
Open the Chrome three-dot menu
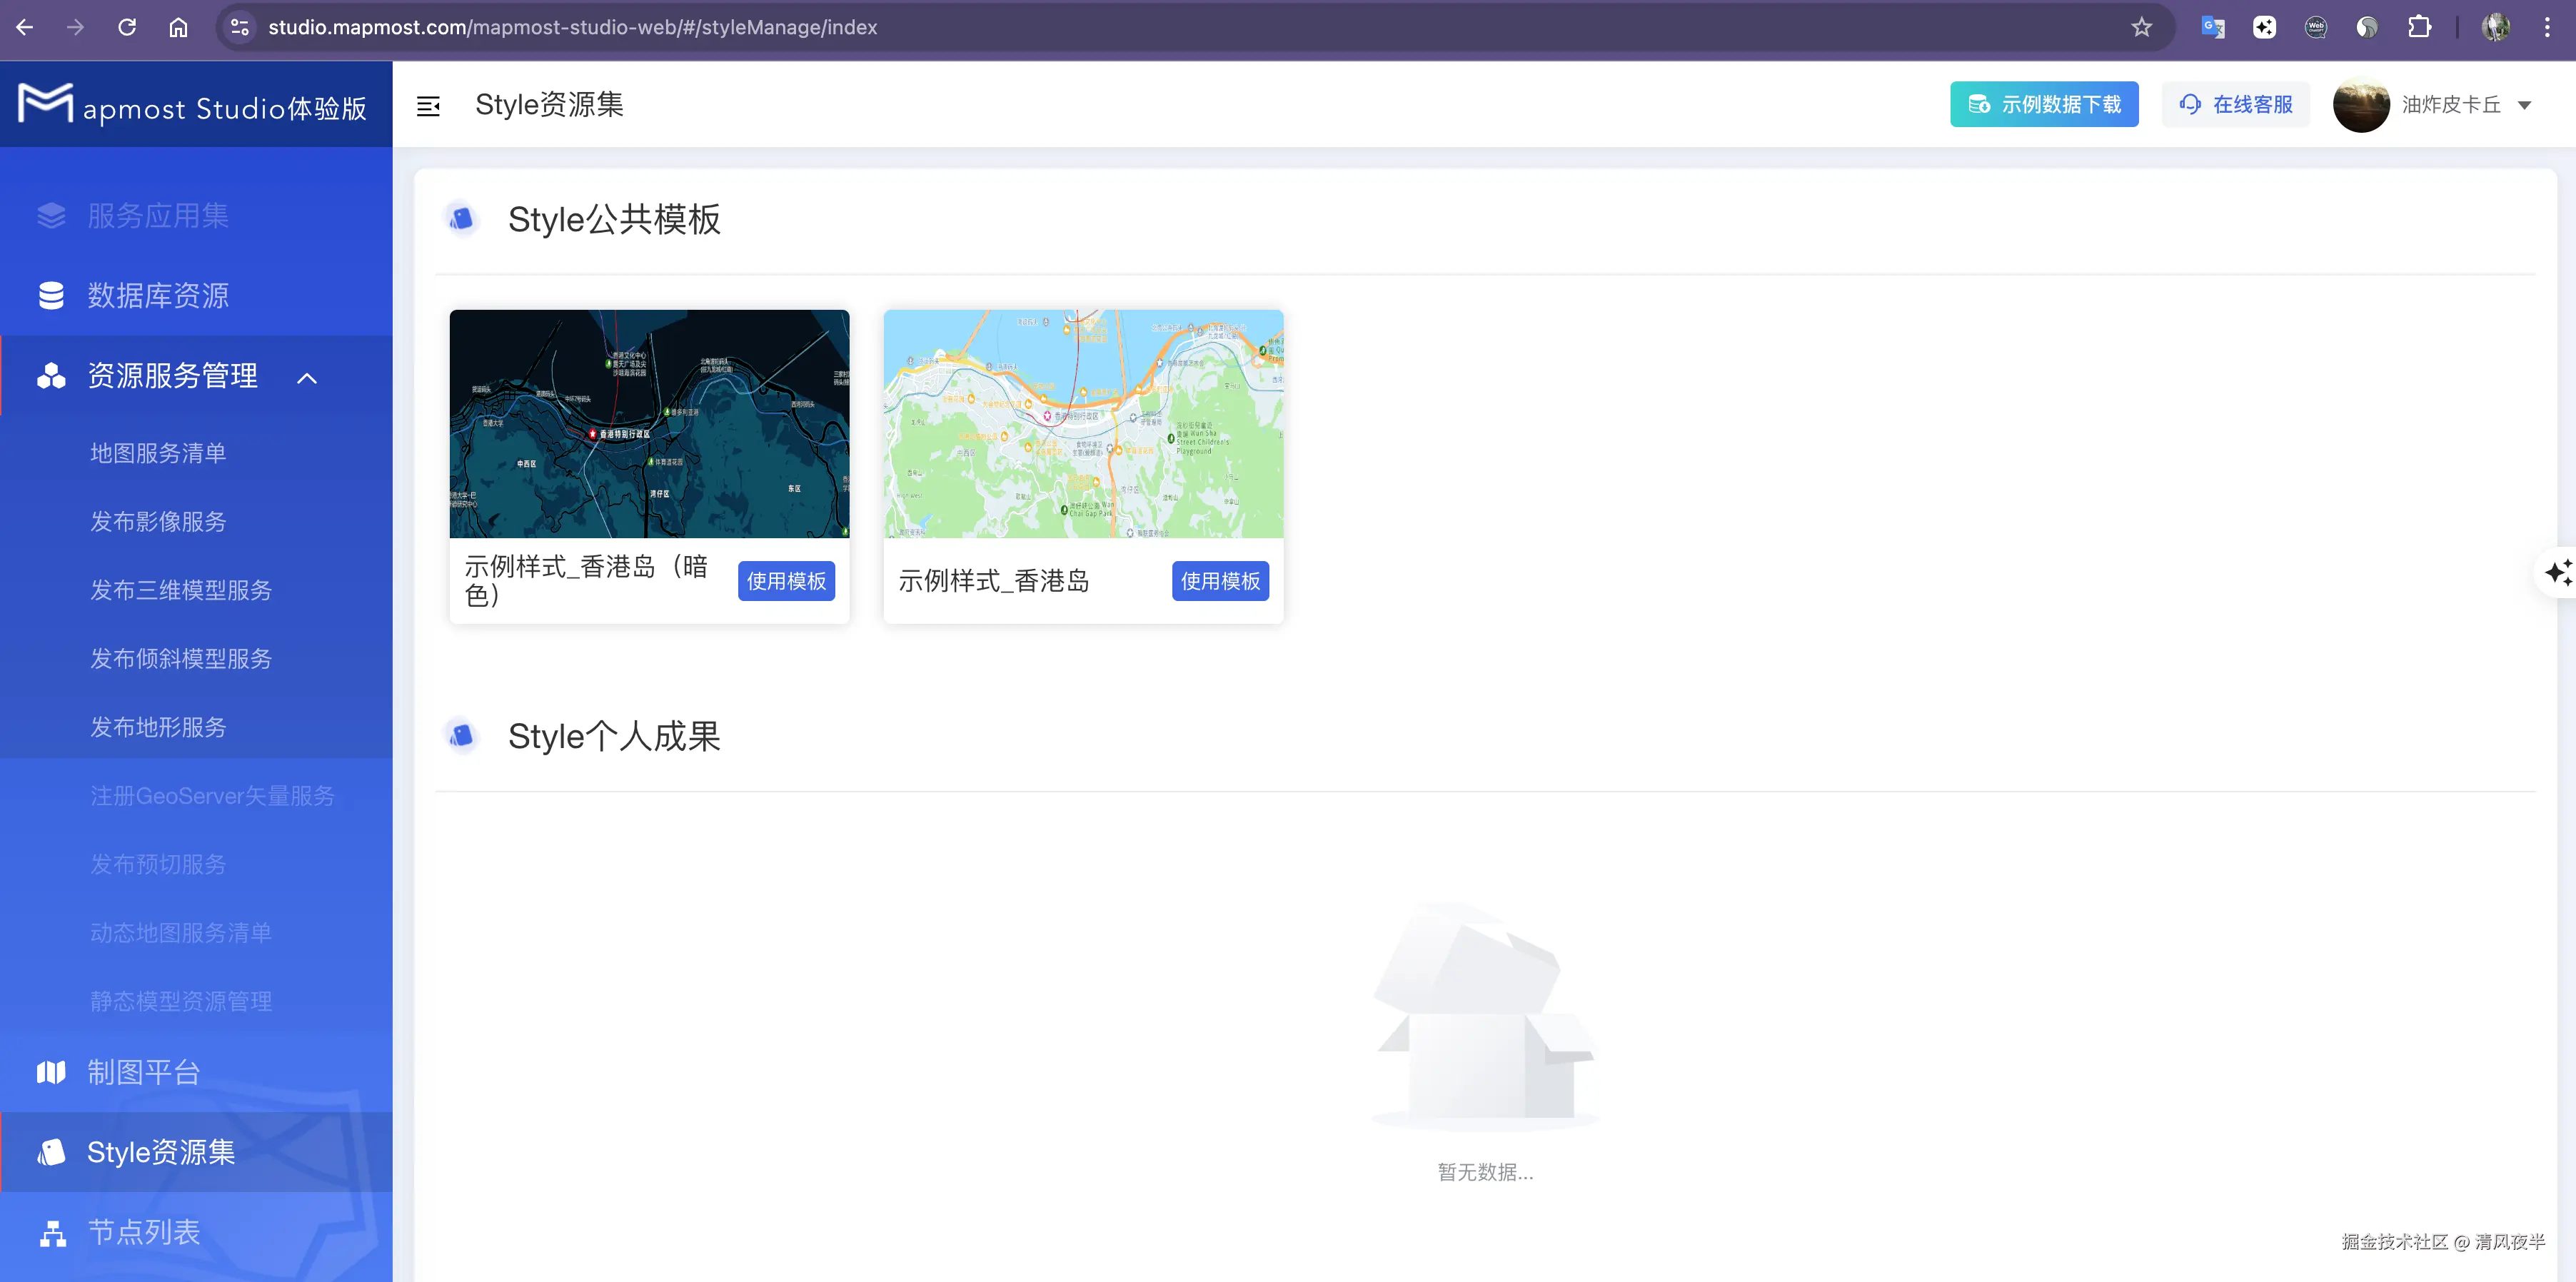[2547, 27]
